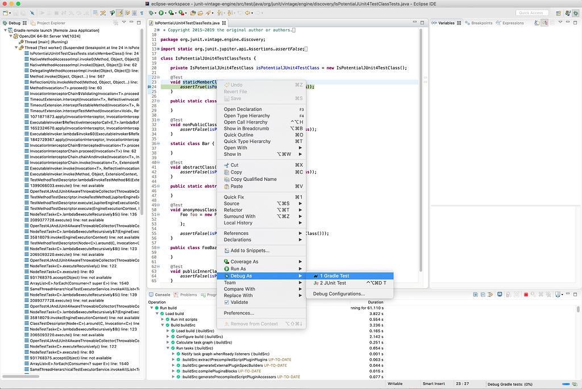
Task: Click the Expand All icon above the Operation tree
Action: 476,293
